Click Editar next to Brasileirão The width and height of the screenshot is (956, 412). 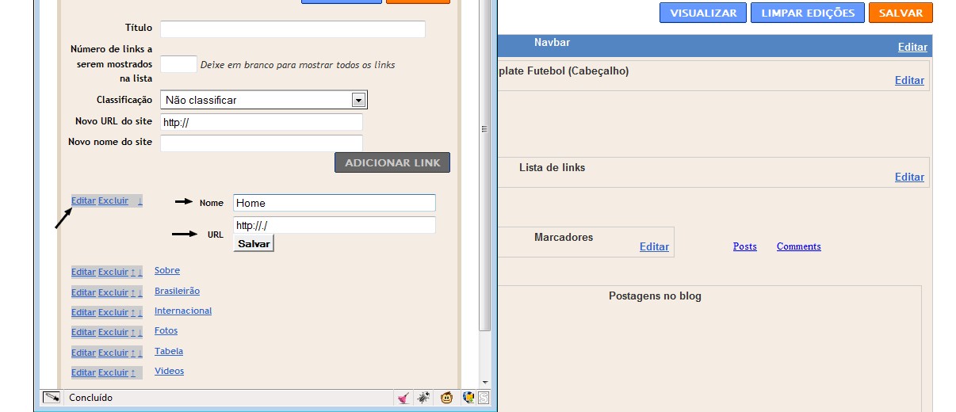coord(83,292)
